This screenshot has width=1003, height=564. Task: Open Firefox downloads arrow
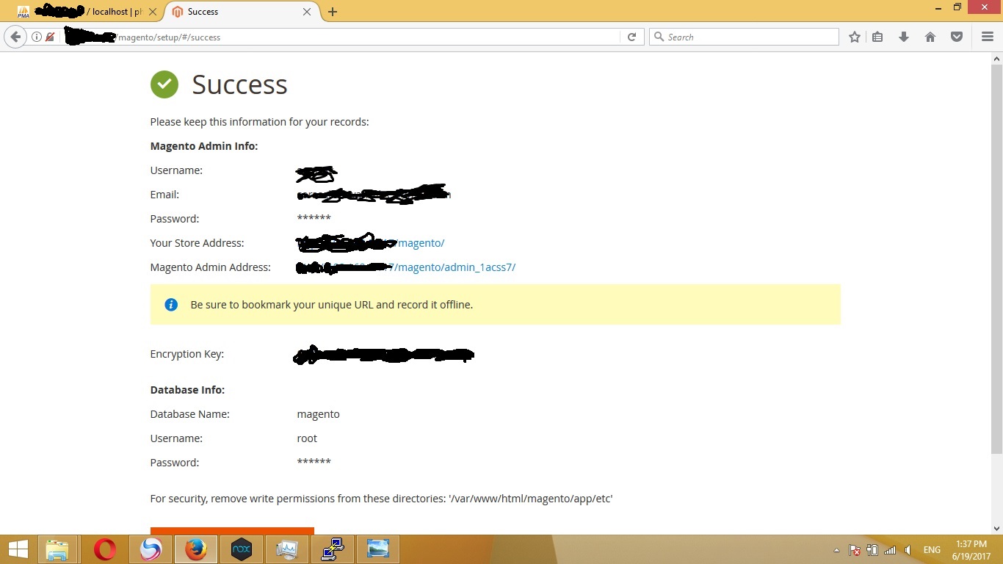click(904, 37)
